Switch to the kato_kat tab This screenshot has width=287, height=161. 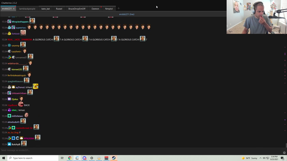point(46,8)
